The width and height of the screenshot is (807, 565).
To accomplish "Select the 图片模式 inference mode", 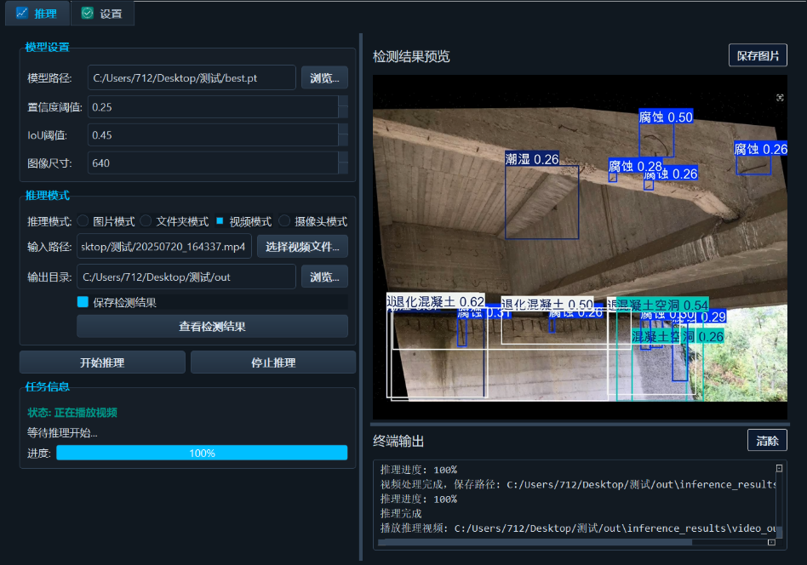I will (82, 221).
